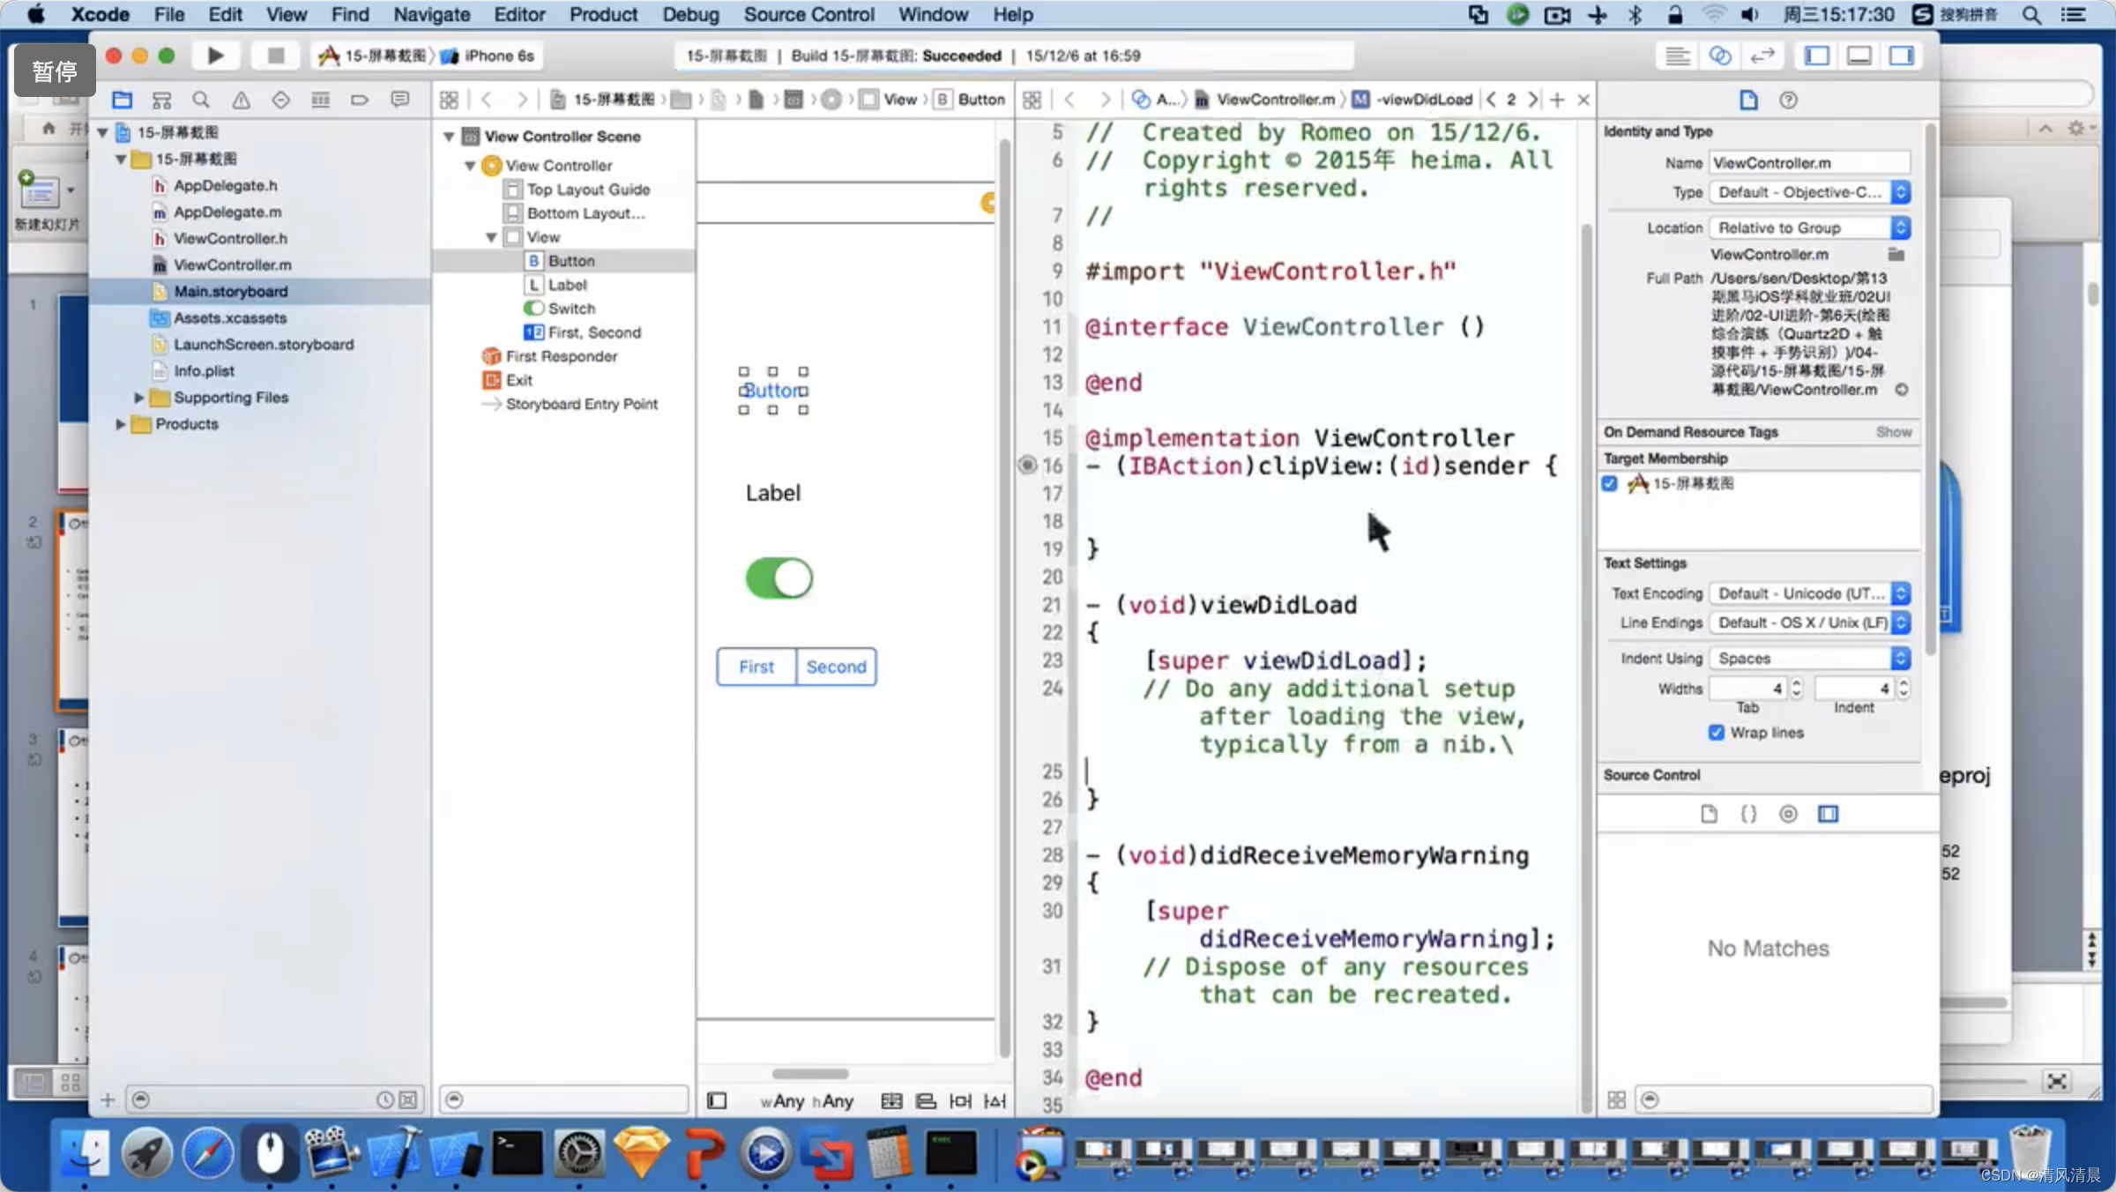Click Show for On Demand Resource Tags
The height and width of the screenshot is (1192, 2116).
pos(1893,432)
